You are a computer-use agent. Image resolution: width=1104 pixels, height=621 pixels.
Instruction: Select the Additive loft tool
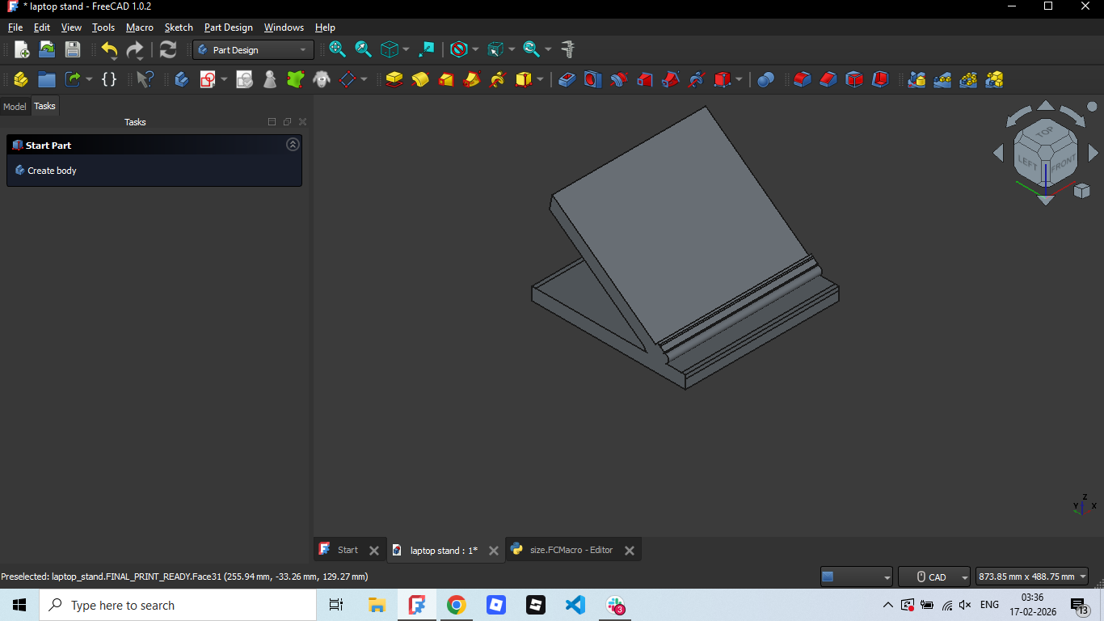pos(446,79)
